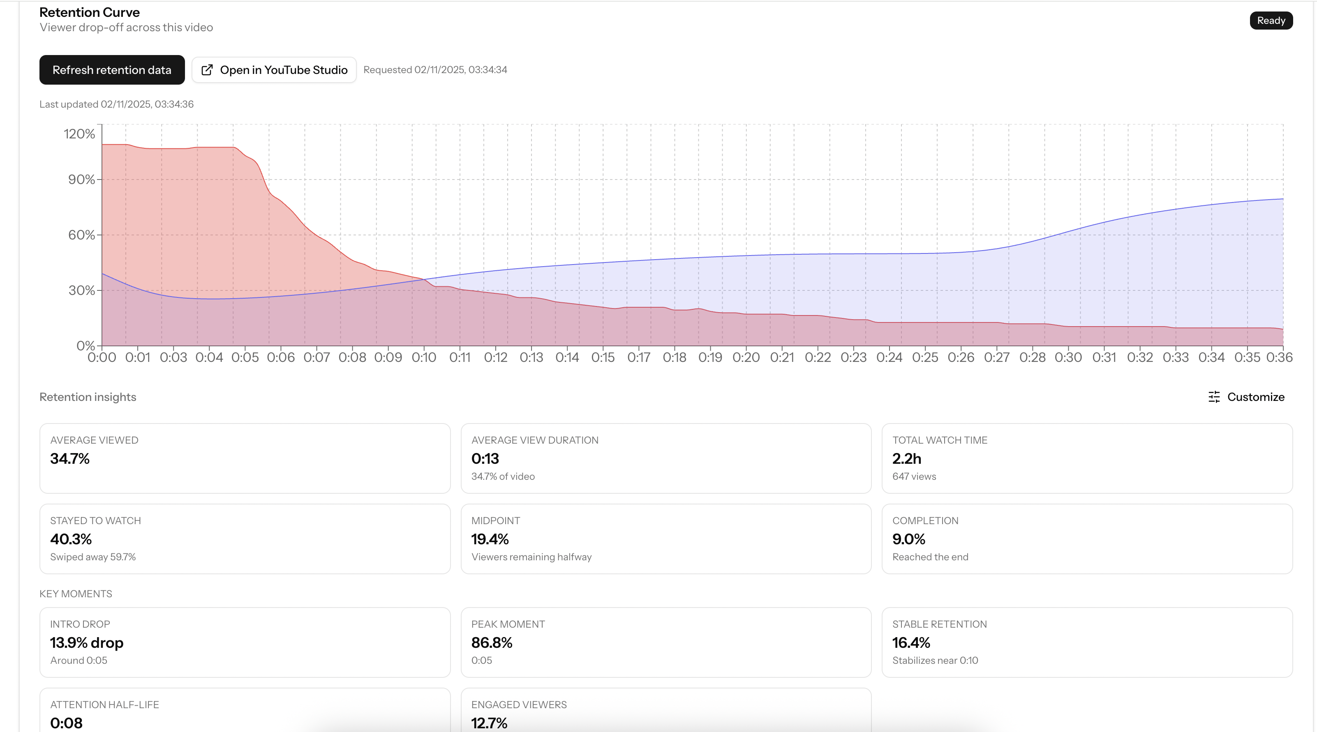Click the Midpoint insight card
This screenshot has height=732, width=1317.
coord(665,539)
